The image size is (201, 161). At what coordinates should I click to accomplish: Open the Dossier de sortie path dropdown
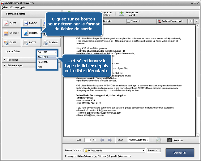[x=143, y=150]
